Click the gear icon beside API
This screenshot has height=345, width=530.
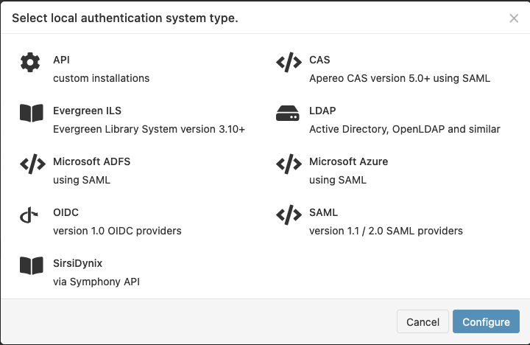(x=30, y=62)
